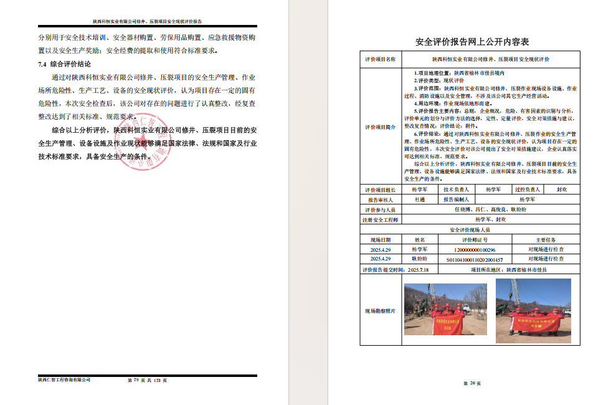Image resolution: width=616 pixels, height=405 pixels.
Task: Click the left page header title
Action: point(147,21)
